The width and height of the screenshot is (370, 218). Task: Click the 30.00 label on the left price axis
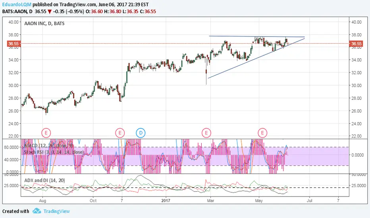click(13, 85)
